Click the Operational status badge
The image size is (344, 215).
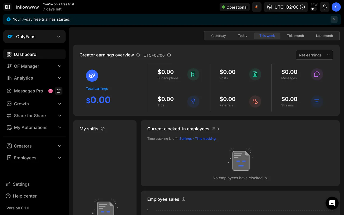coord(235,7)
